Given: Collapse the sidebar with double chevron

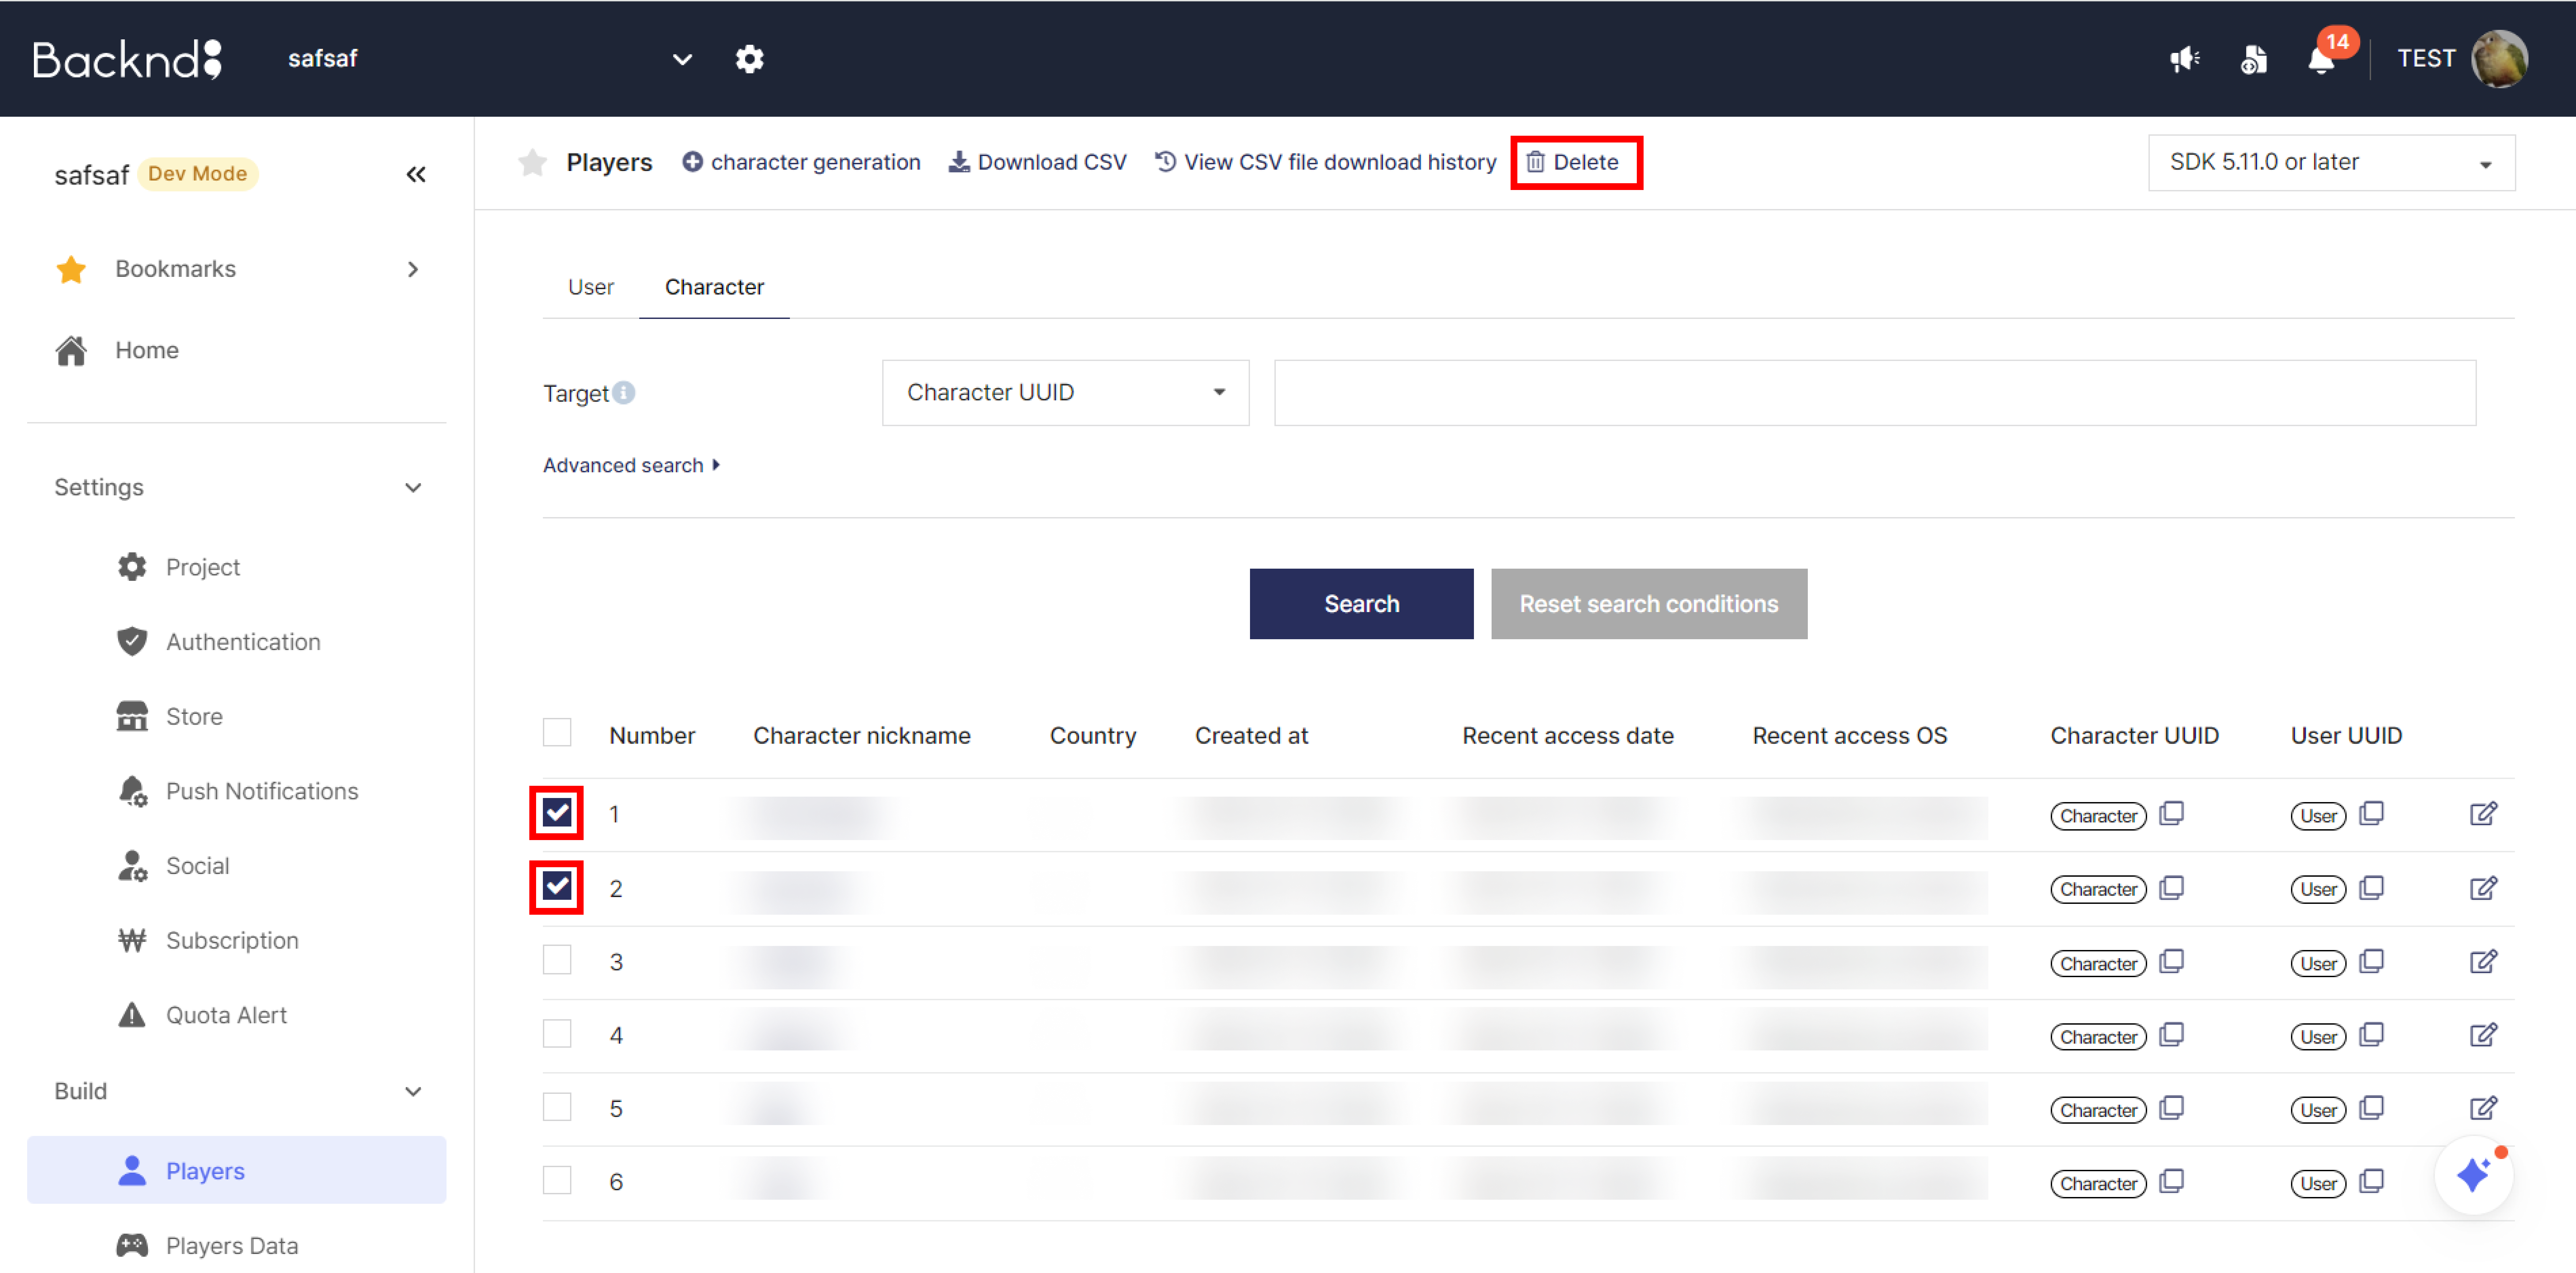Looking at the screenshot, I should pyautogui.click(x=416, y=175).
